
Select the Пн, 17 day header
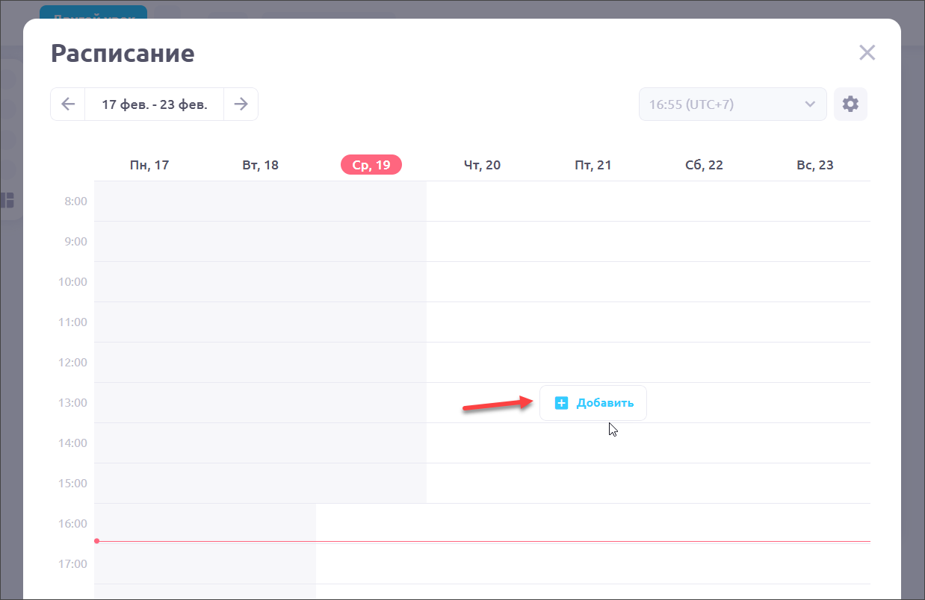pyautogui.click(x=149, y=165)
